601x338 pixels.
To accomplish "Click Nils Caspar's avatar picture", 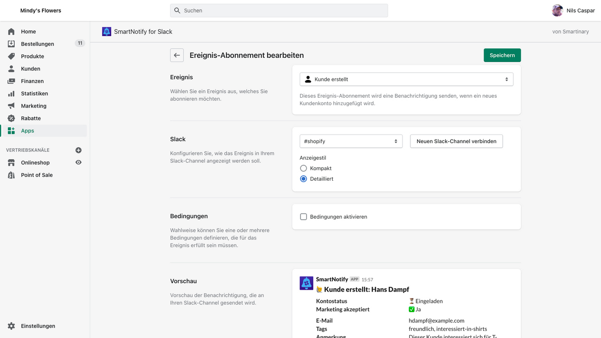I will coord(557,10).
